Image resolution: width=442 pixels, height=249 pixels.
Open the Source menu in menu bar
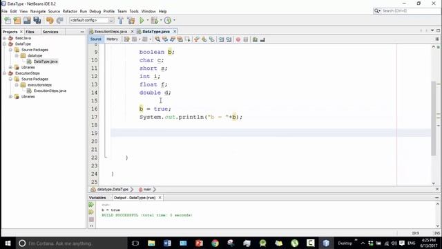tap(54, 11)
